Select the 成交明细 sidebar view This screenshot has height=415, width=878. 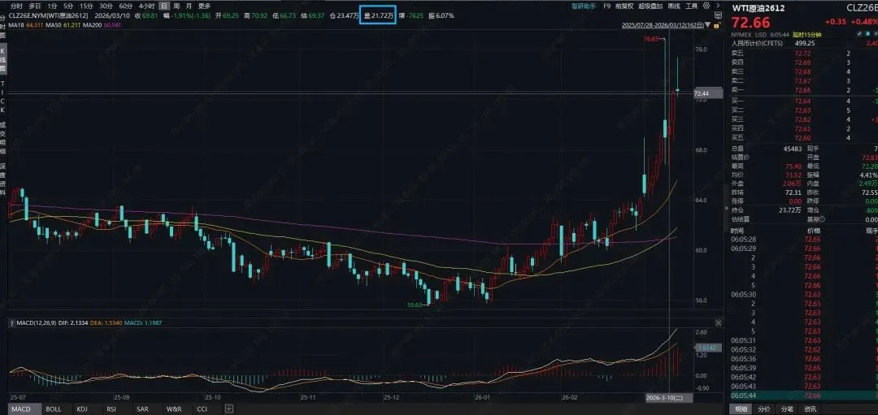coord(3,138)
